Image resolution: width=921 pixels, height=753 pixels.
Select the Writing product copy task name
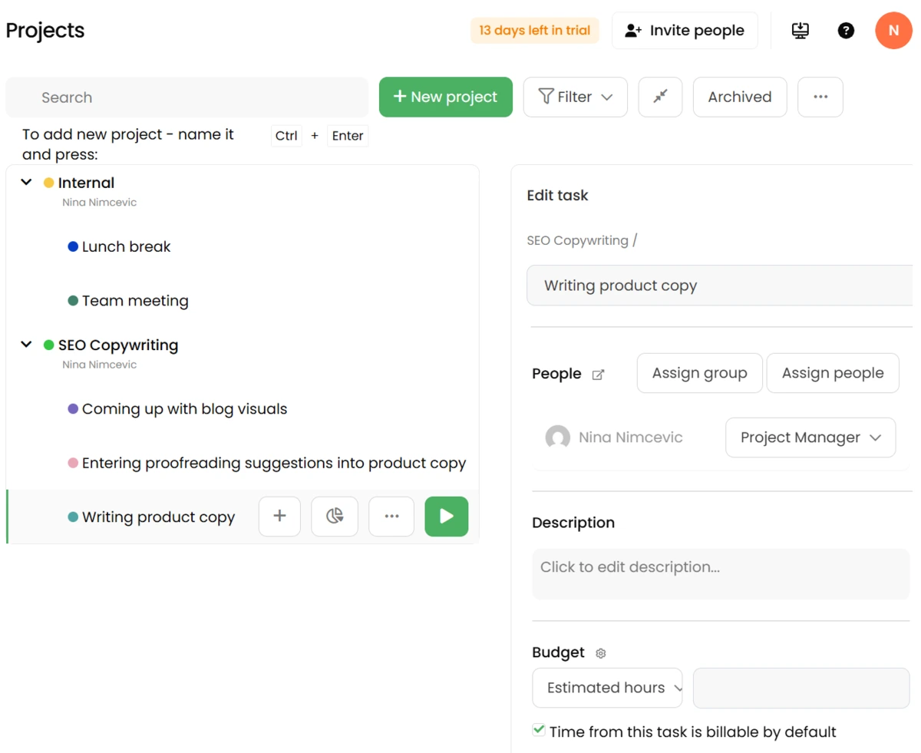click(158, 517)
